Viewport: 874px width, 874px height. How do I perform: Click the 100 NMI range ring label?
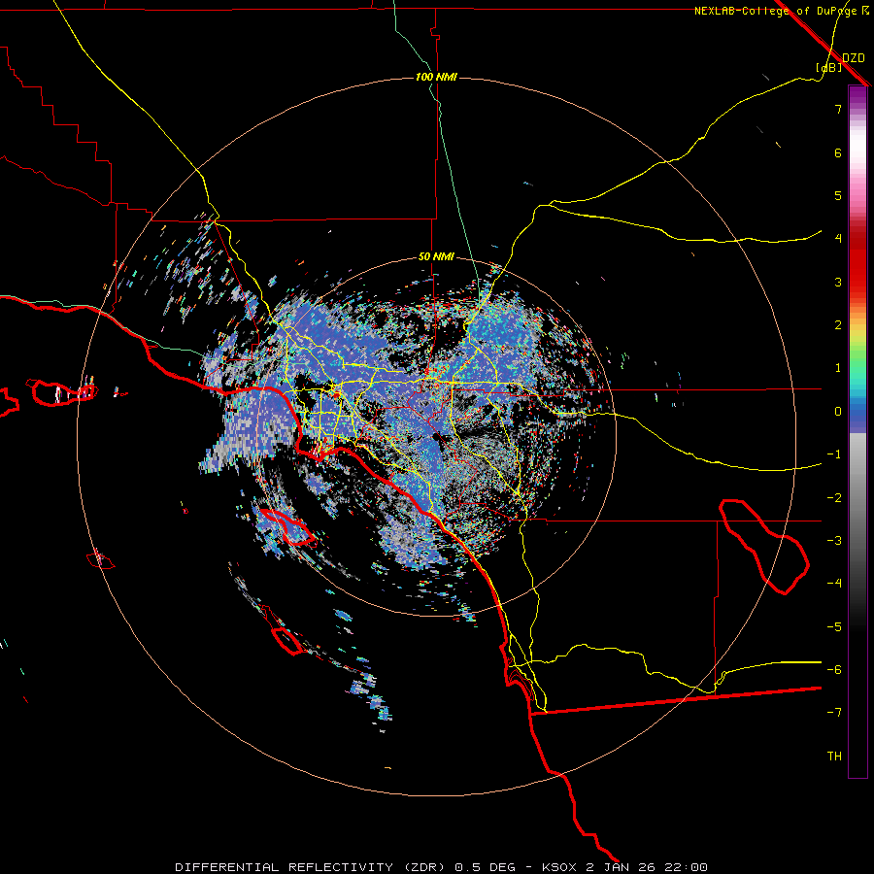[436, 77]
